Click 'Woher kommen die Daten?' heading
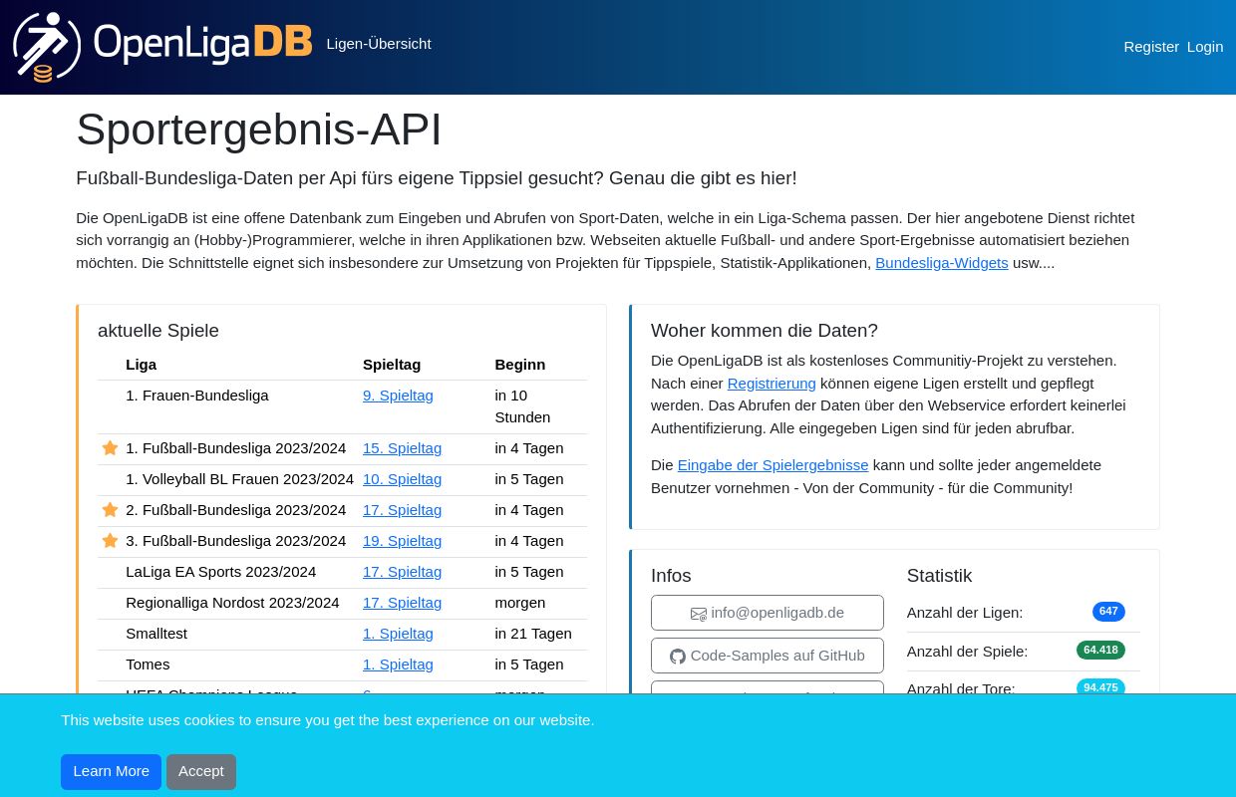The image size is (1236, 797). click(765, 331)
